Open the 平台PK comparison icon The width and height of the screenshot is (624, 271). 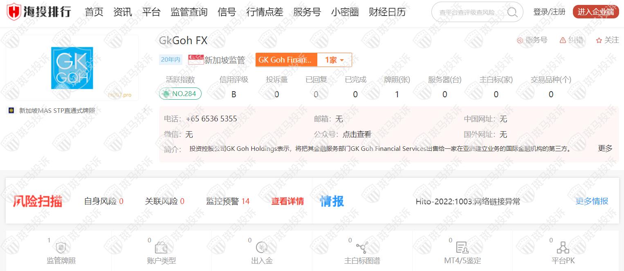tap(563, 247)
